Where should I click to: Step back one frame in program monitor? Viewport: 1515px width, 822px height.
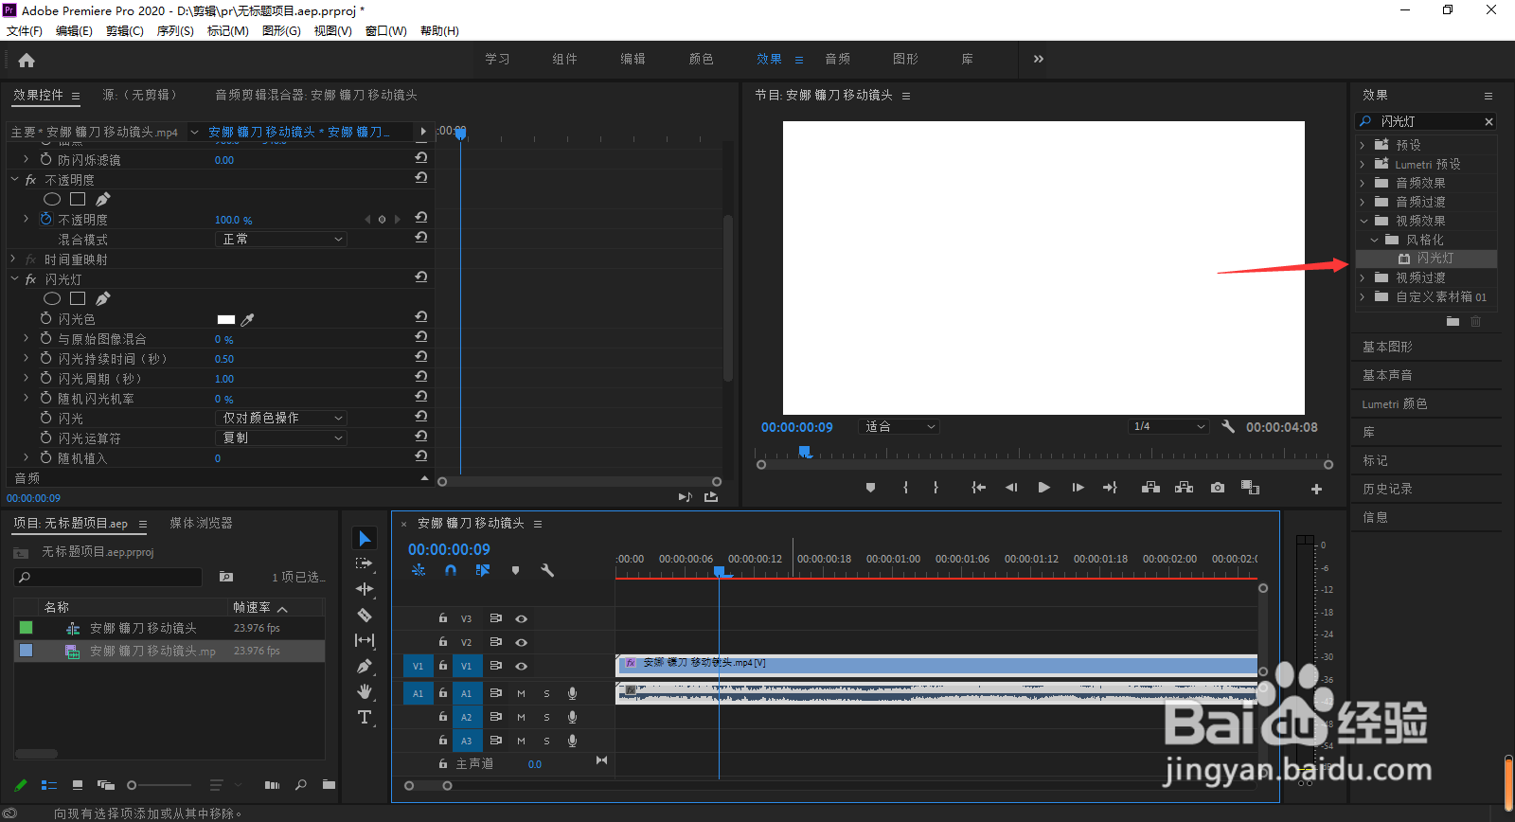[x=1011, y=488]
